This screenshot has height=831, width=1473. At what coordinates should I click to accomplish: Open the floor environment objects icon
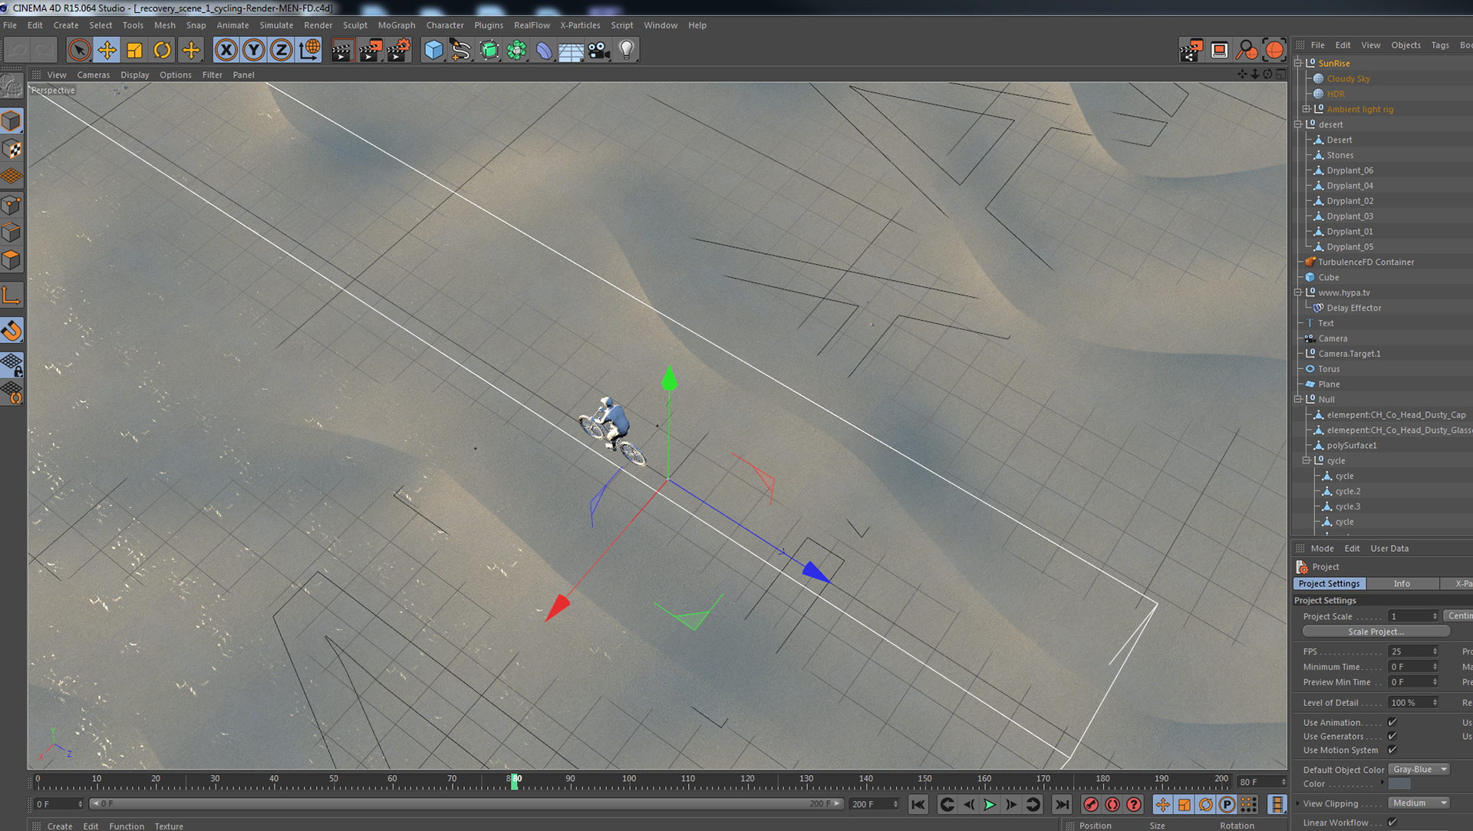coord(572,51)
